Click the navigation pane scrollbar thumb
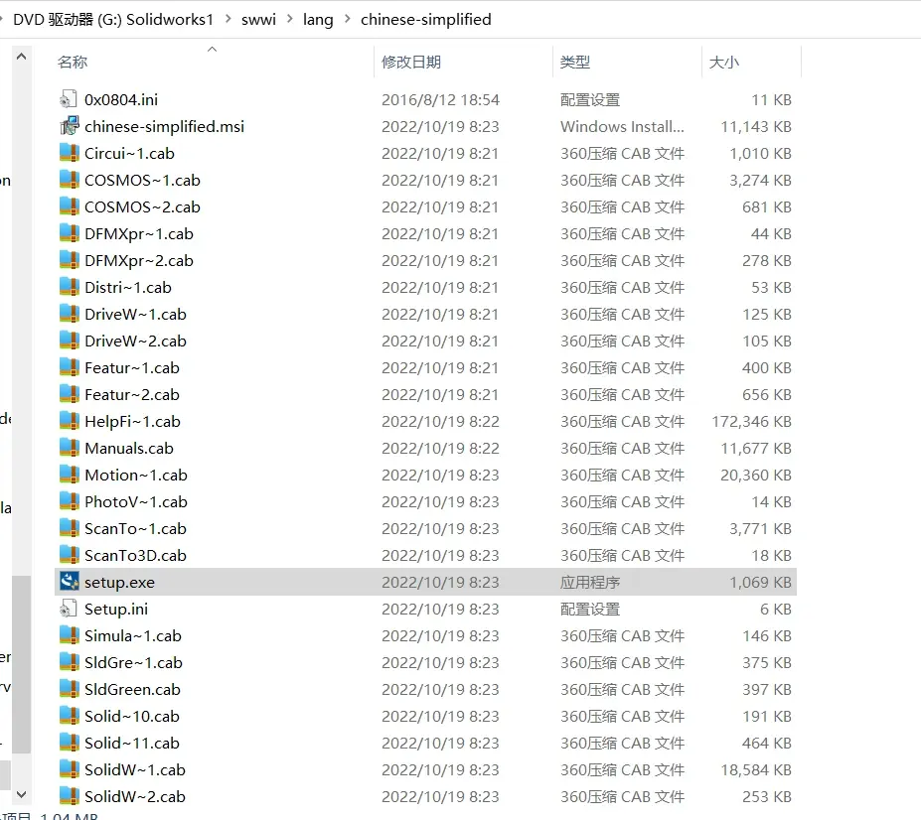 pos(21,664)
